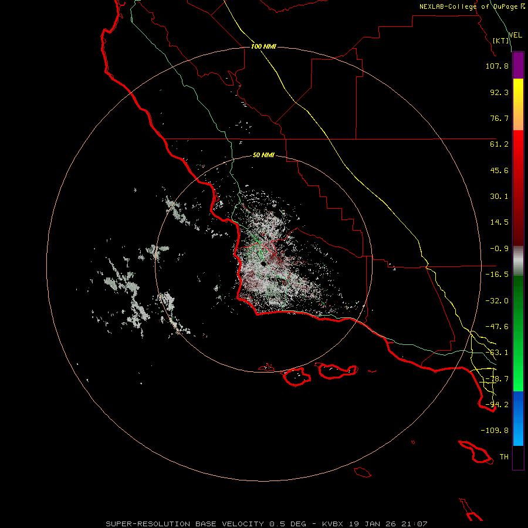Click the 50 NMI range ring label

(x=263, y=155)
